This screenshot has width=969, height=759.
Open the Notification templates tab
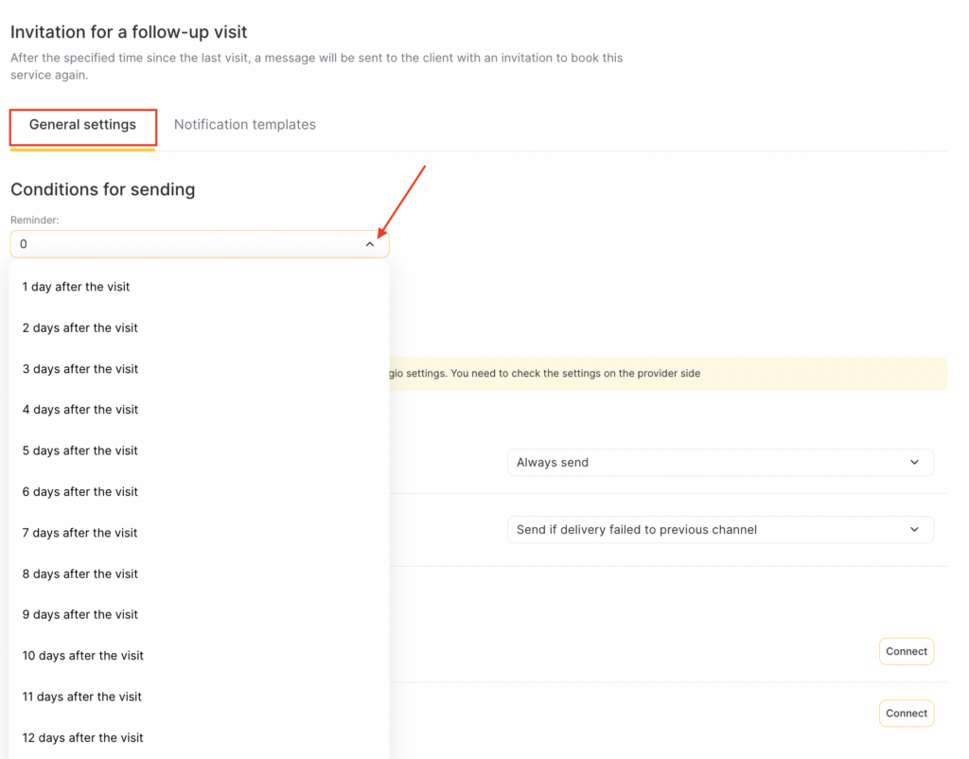click(244, 125)
